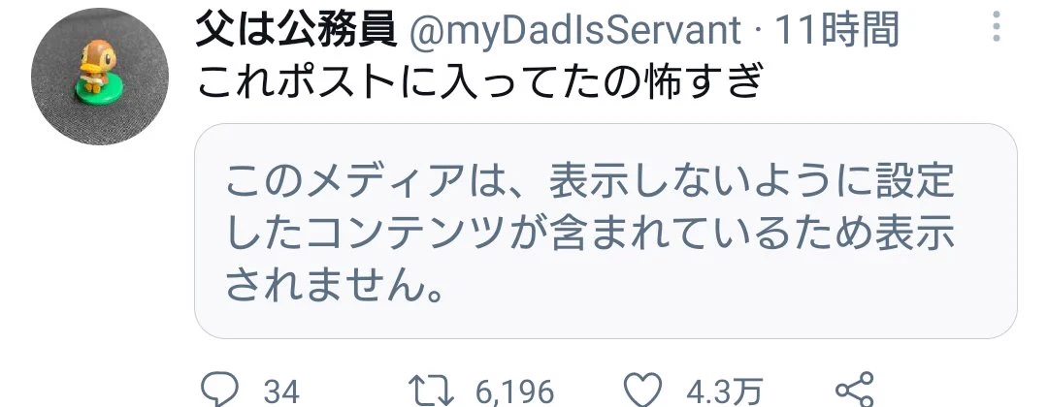
Task: Open the share icon for this tweet
Action: [x=855, y=390]
